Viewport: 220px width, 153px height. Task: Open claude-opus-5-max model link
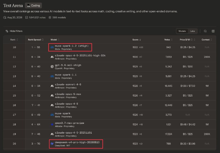pyautogui.click(x=68, y=94)
